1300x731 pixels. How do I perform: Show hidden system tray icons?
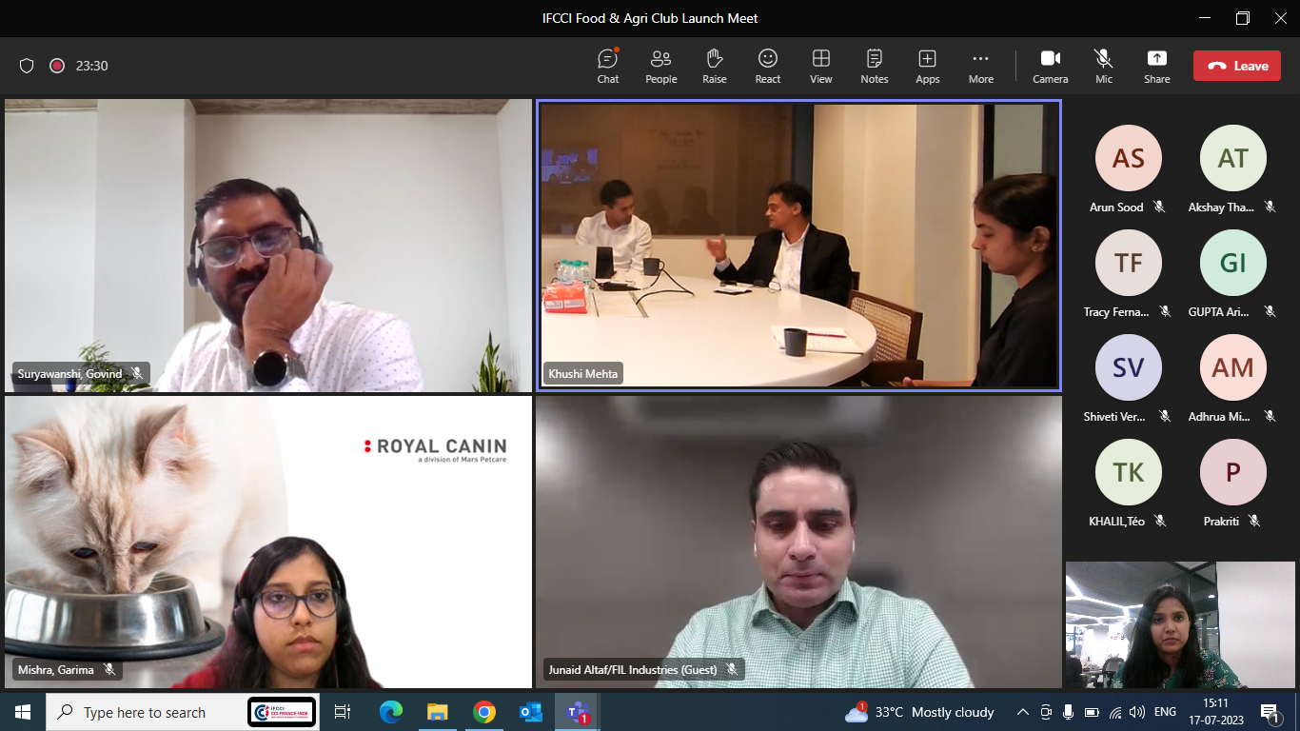pyautogui.click(x=1023, y=712)
